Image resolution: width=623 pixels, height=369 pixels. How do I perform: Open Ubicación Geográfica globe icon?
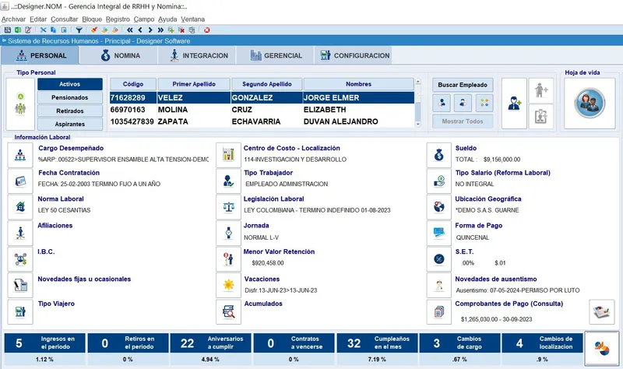[x=439, y=207]
